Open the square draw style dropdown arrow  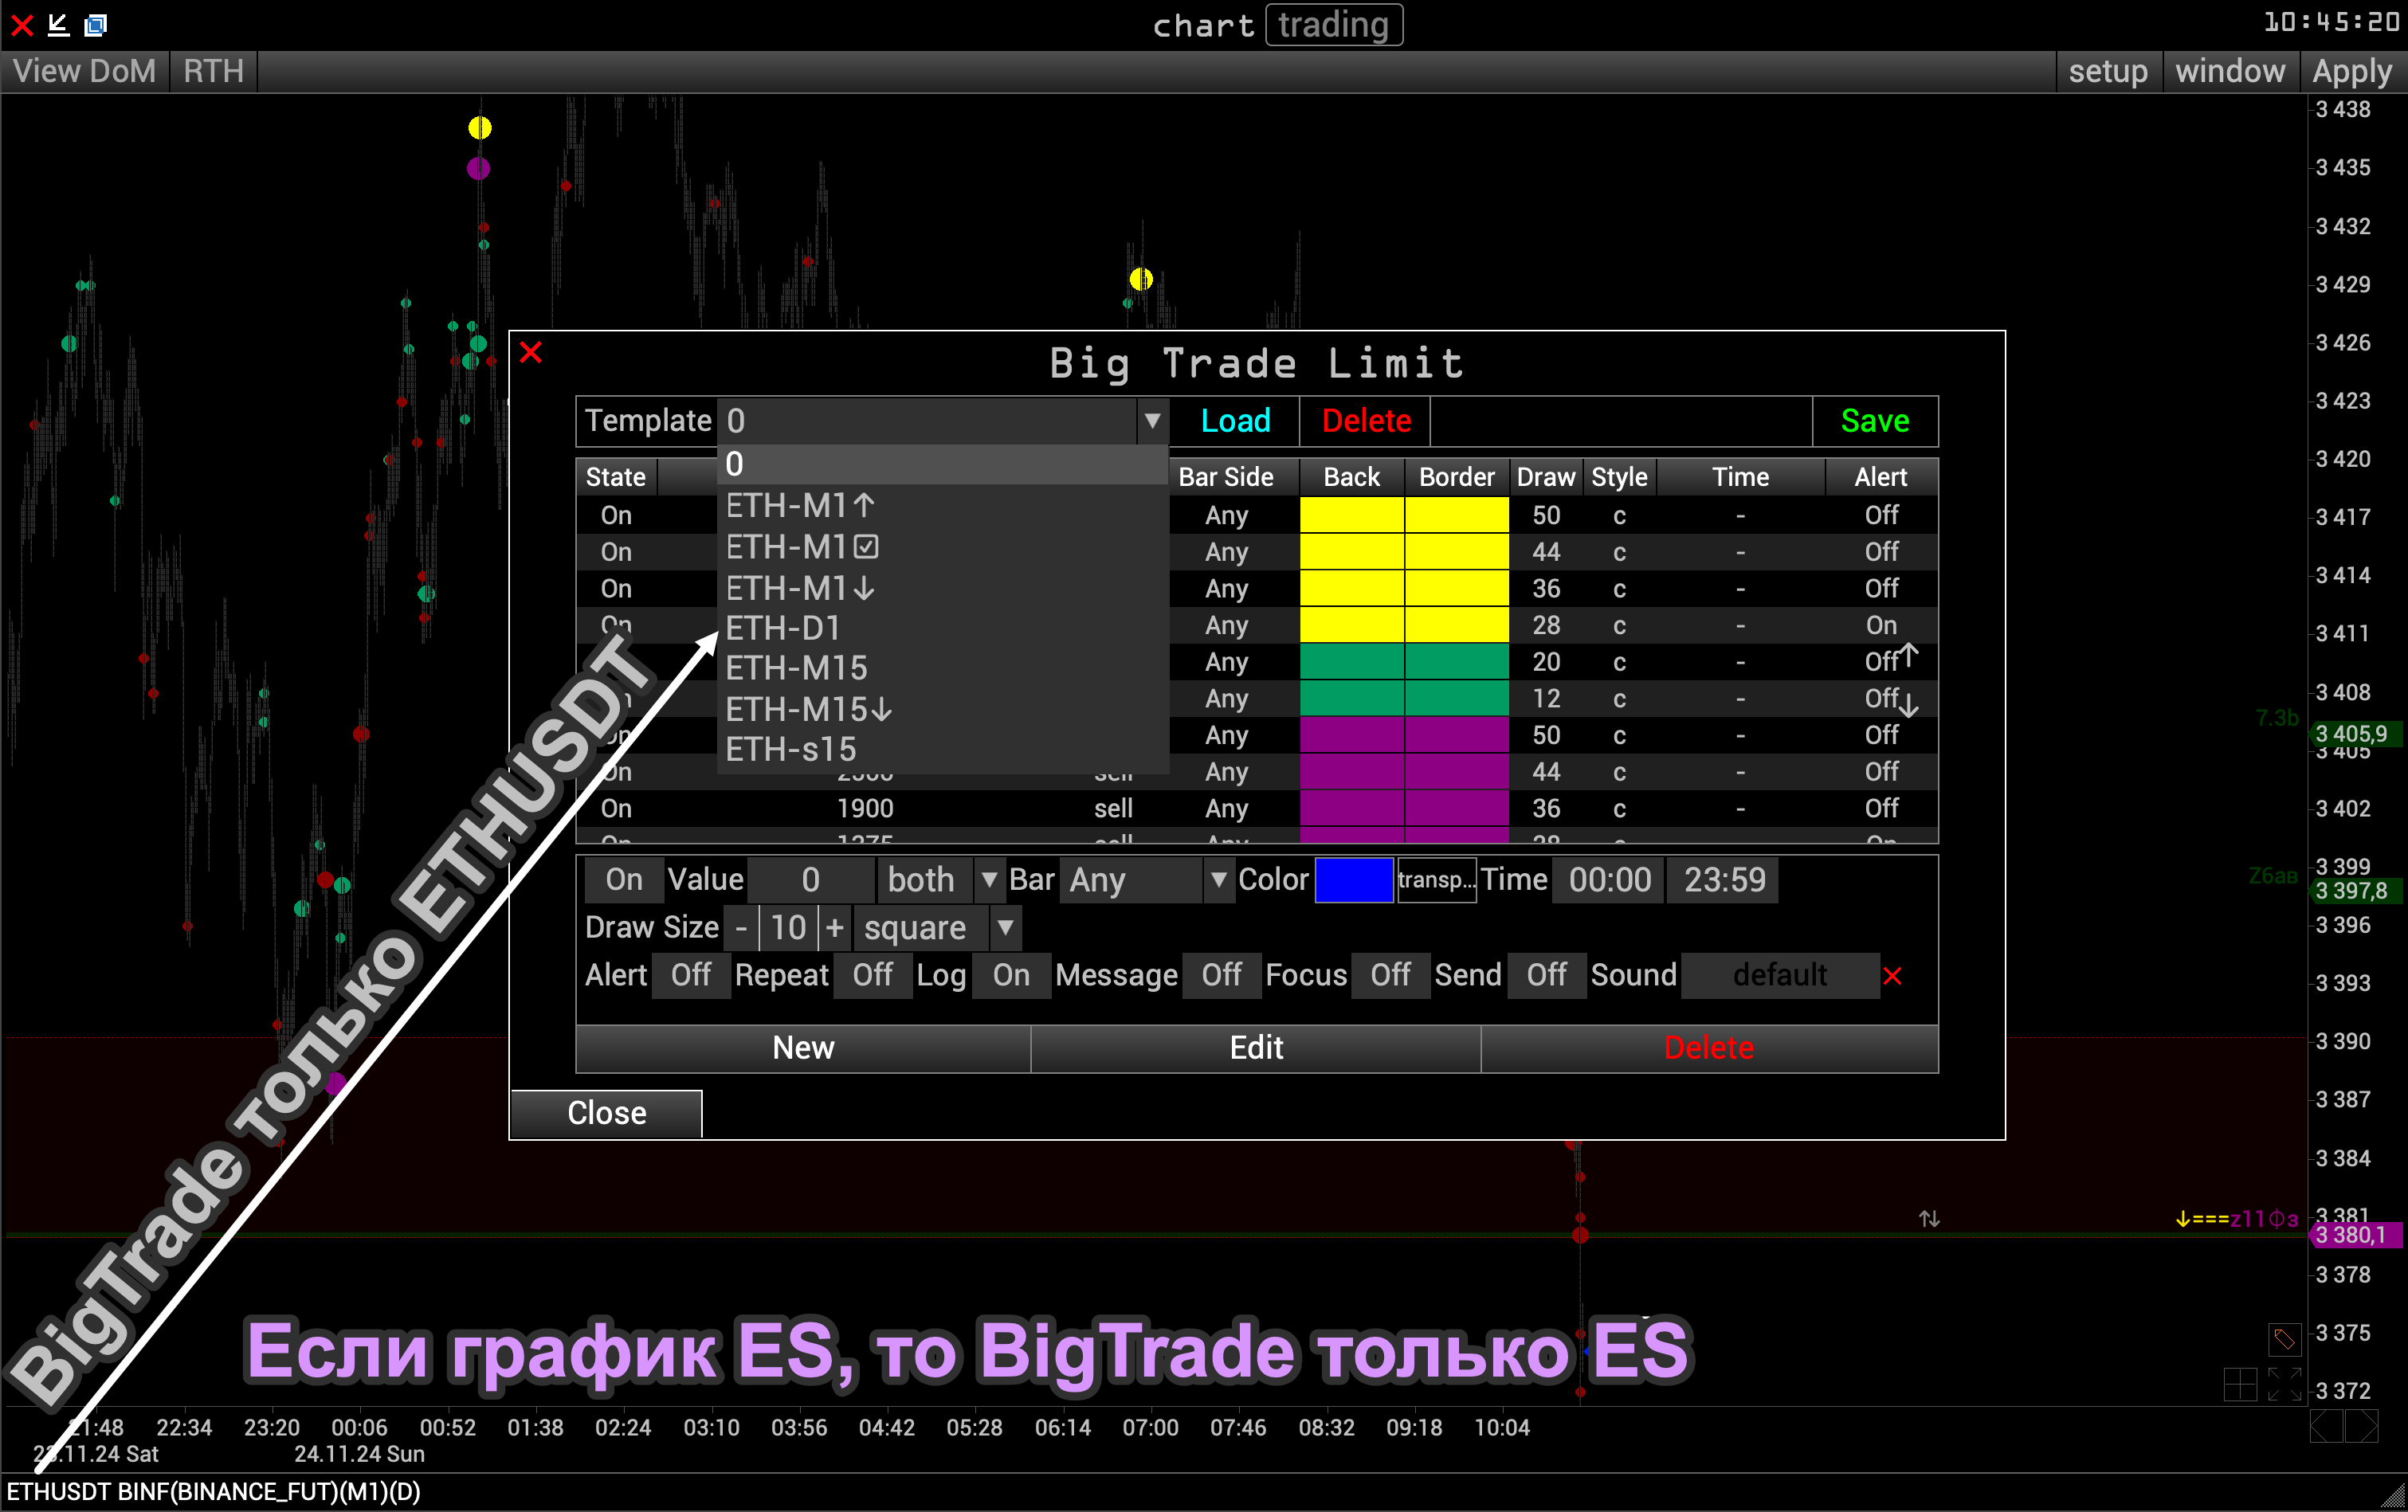click(1005, 928)
